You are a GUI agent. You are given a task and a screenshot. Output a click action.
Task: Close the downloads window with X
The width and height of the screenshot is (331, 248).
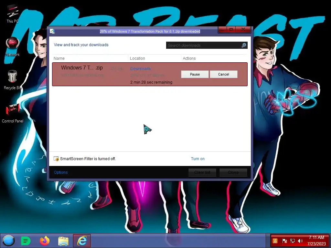coord(243,29)
